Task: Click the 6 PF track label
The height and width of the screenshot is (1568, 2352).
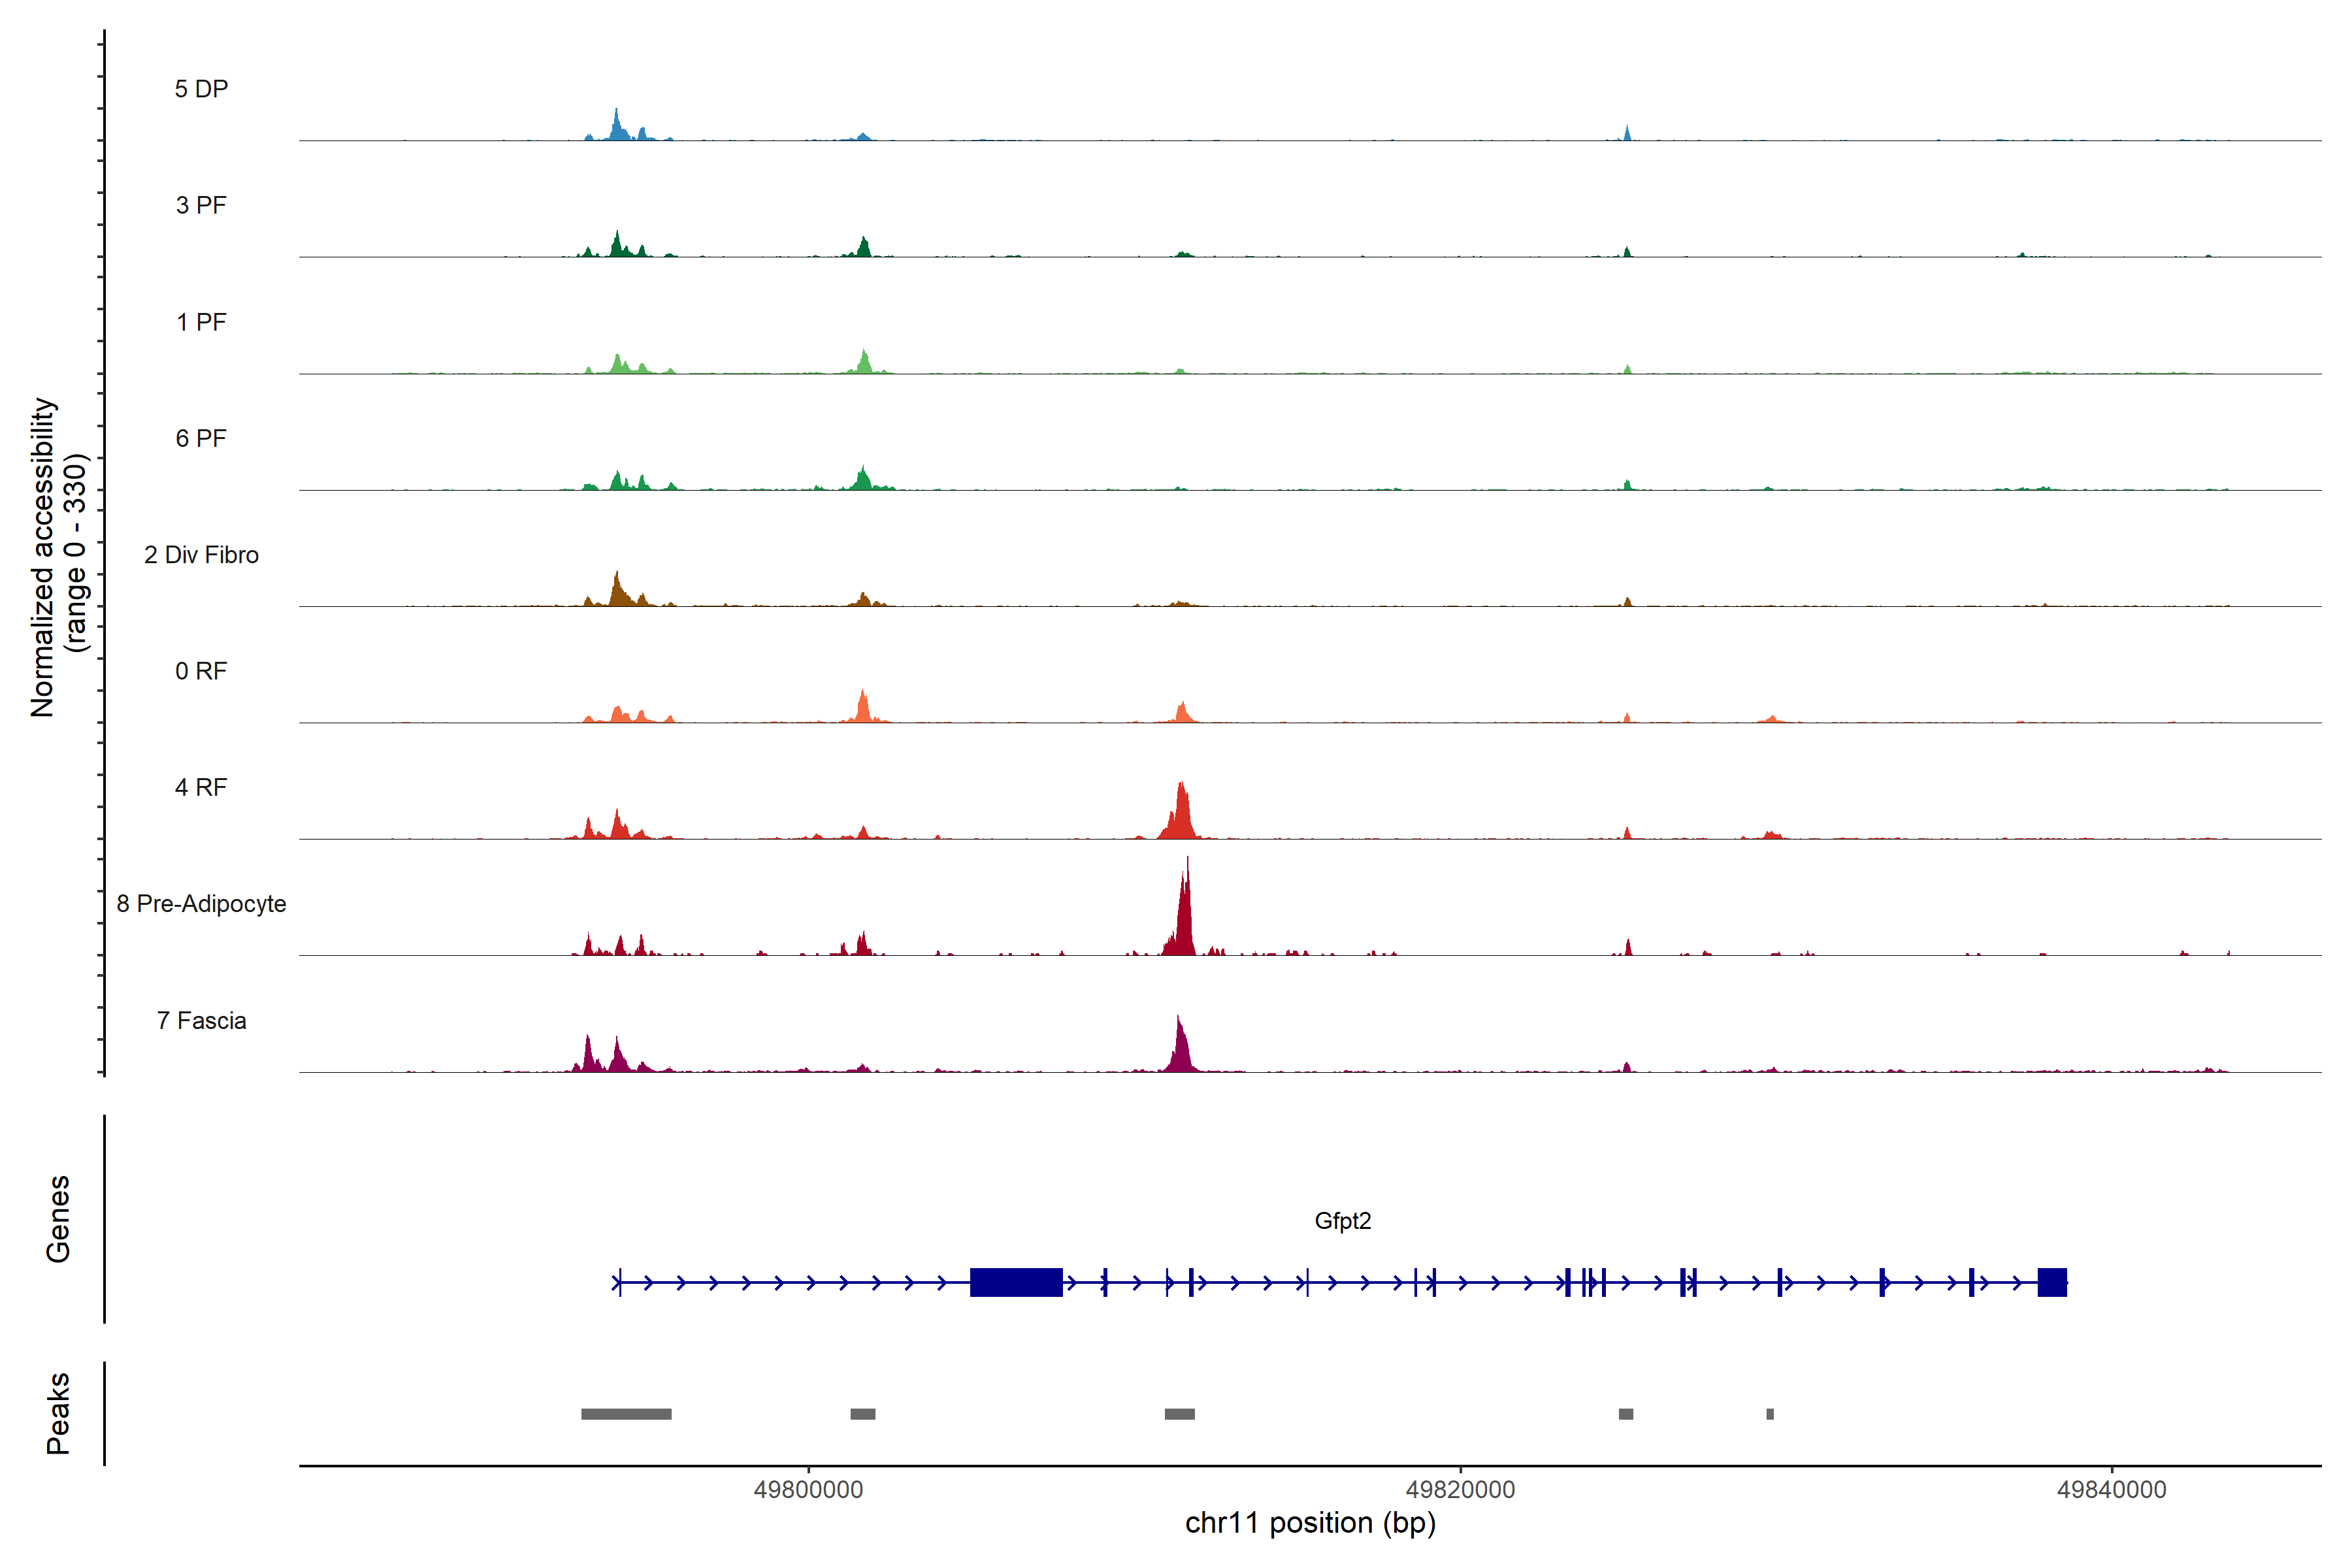Action: (x=201, y=438)
